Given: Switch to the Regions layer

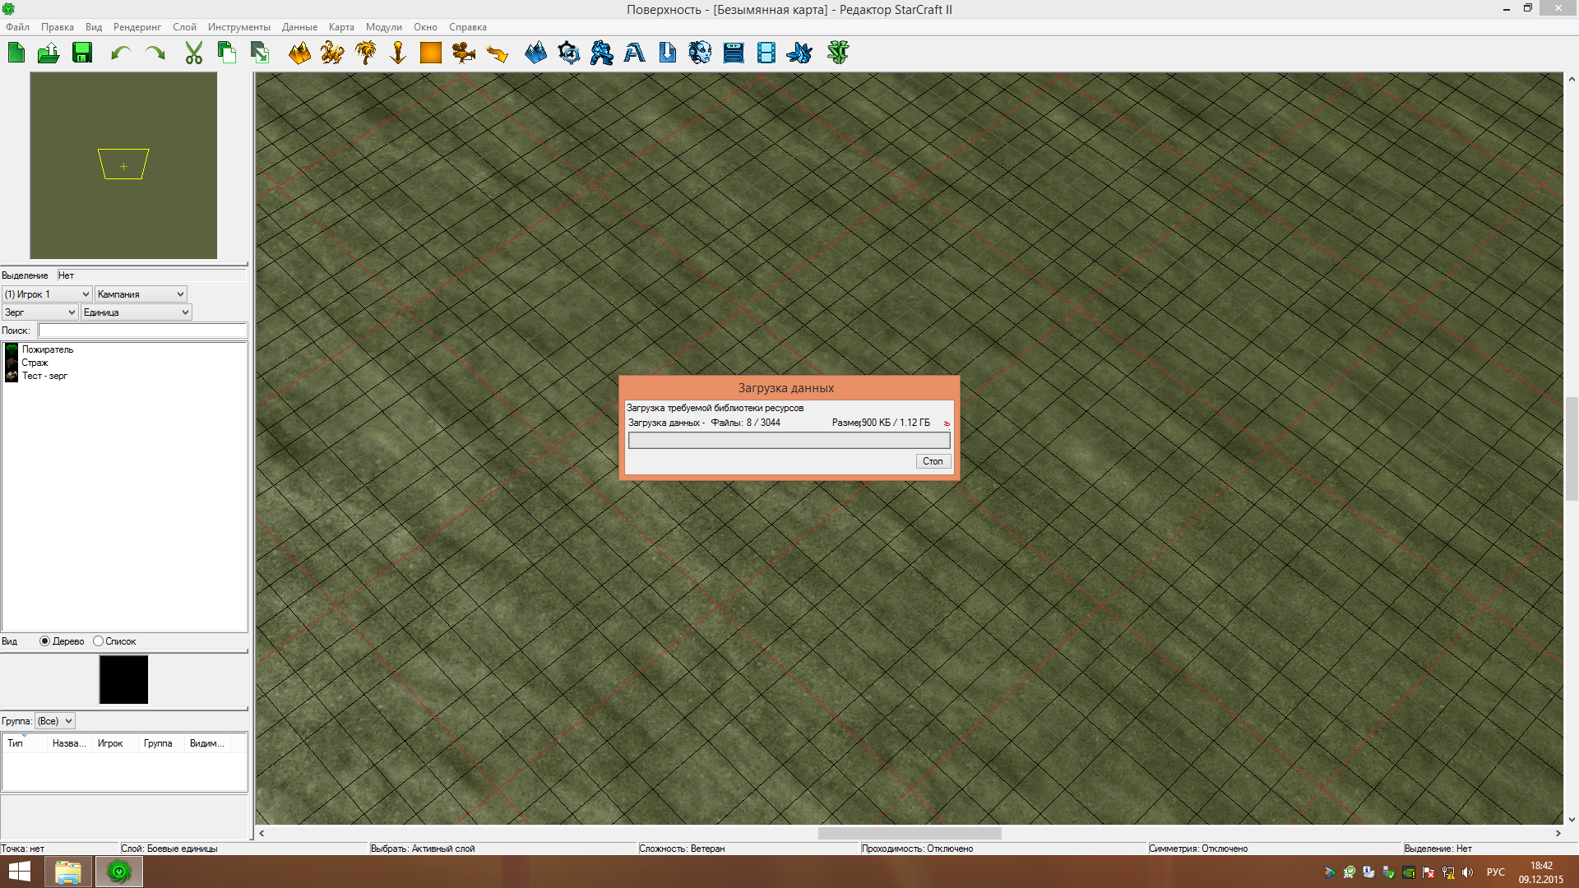Looking at the screenshot, I should coord(431,53).
